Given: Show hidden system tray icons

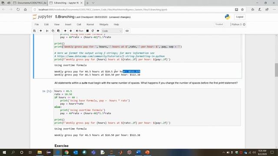Looking at the screenshot, I should pyautogui.click(x=224, y=152).
